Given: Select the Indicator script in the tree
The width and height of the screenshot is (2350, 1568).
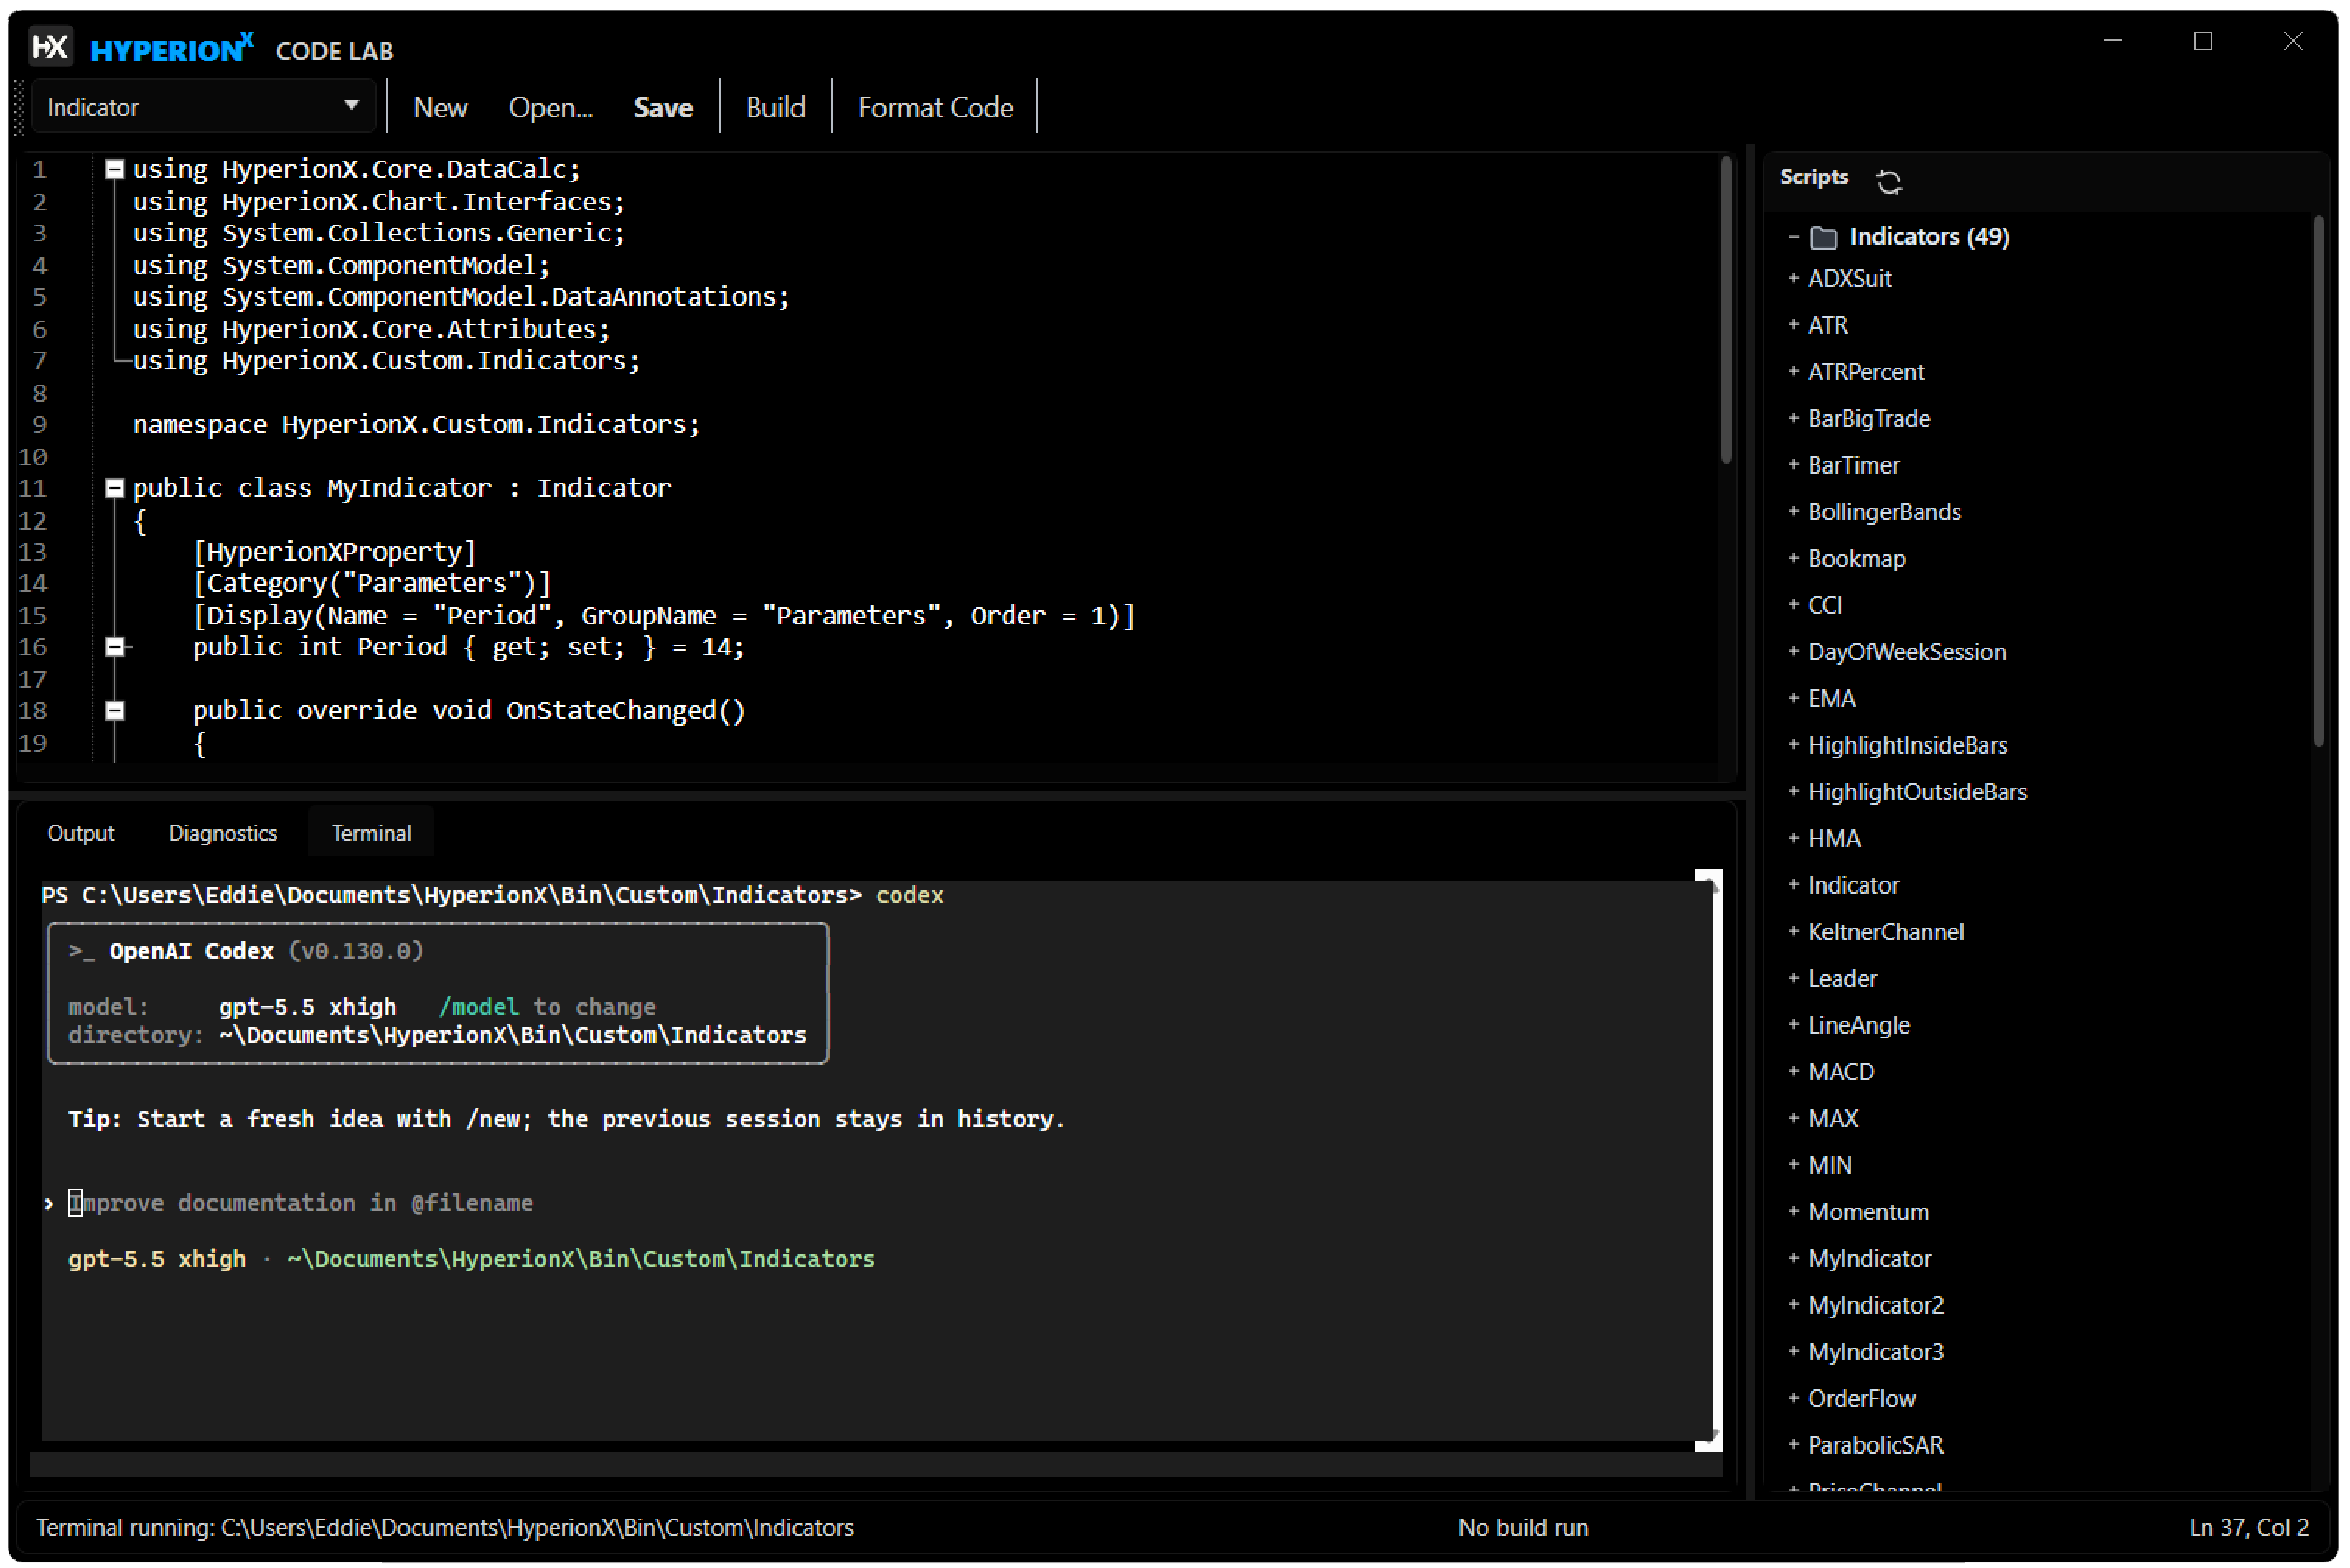Looking at the screenshot, I should tap(1853, 885).
